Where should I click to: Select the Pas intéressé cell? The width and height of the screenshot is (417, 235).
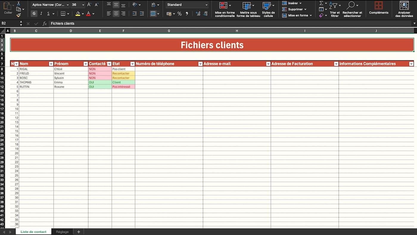(x=123, y=87)
